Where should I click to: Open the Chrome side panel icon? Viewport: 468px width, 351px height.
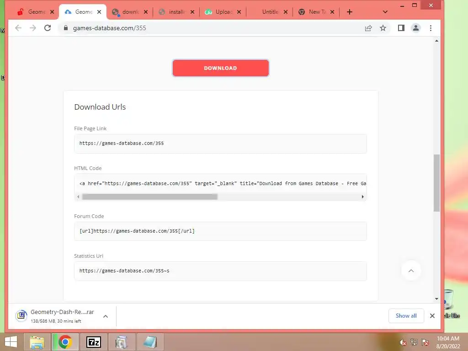click(x=401, y=28)
